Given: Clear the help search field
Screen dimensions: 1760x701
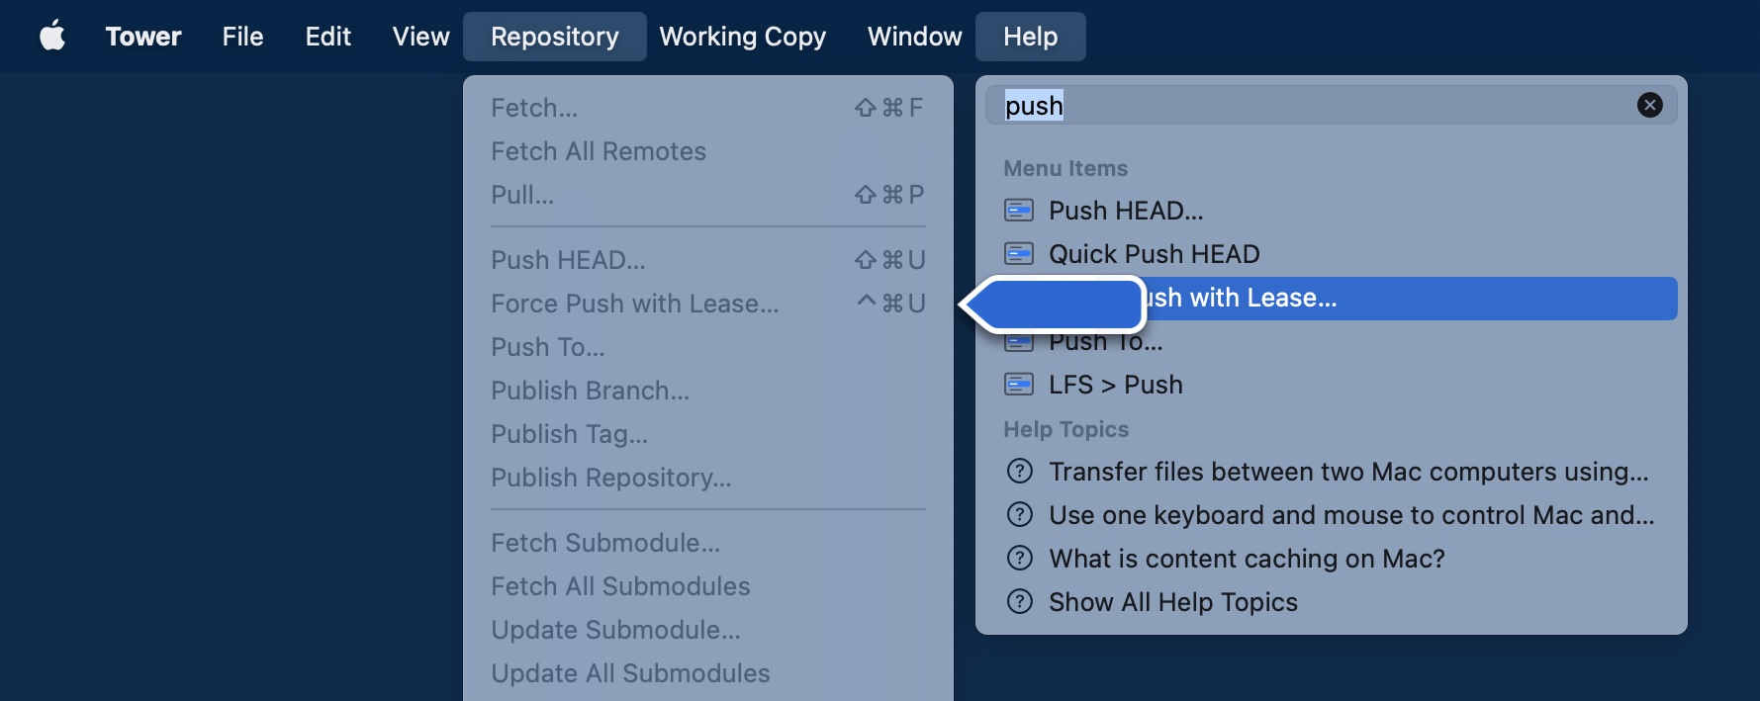Looking at the screenshot, I should point(1649,105).
